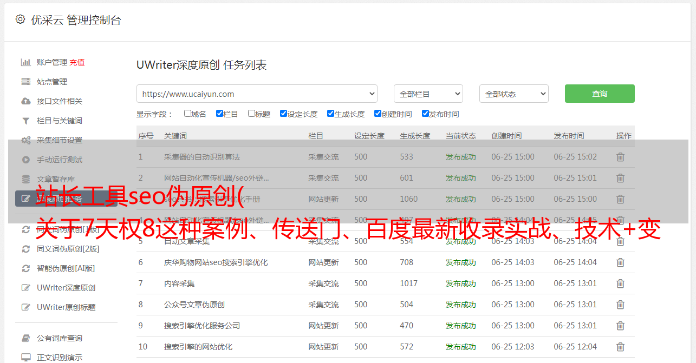Image resolution: width=696 pixels, height=363 pixels.
Task: Remove the 内容采集 task using its trash icon
Action: pyautogui.click(x=620, y=283)
